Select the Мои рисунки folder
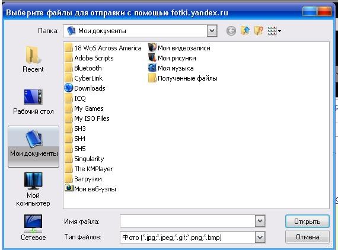Viewport: 338px width, 250px height. [x=172, y=58]
